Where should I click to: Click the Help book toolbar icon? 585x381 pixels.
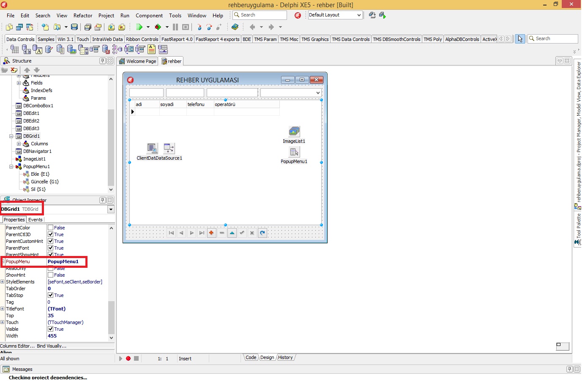tap(235, 27)
